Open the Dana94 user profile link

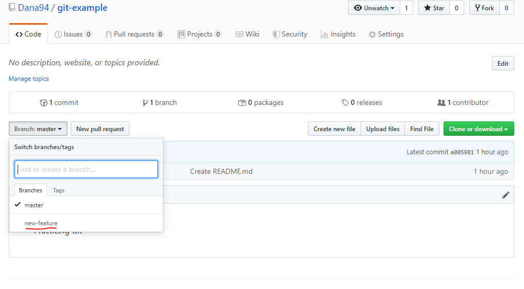[34, 8]
